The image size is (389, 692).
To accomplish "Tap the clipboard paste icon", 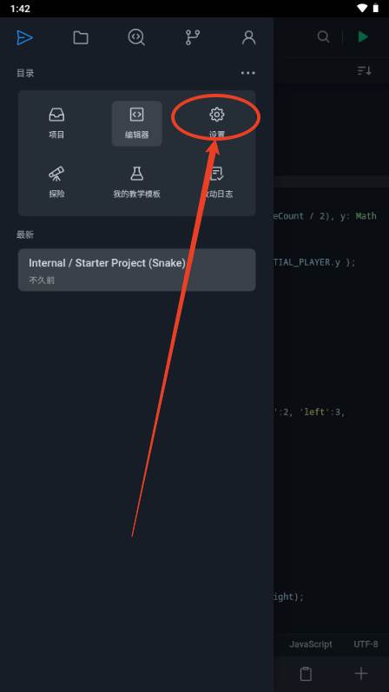I will coord(306,674).
